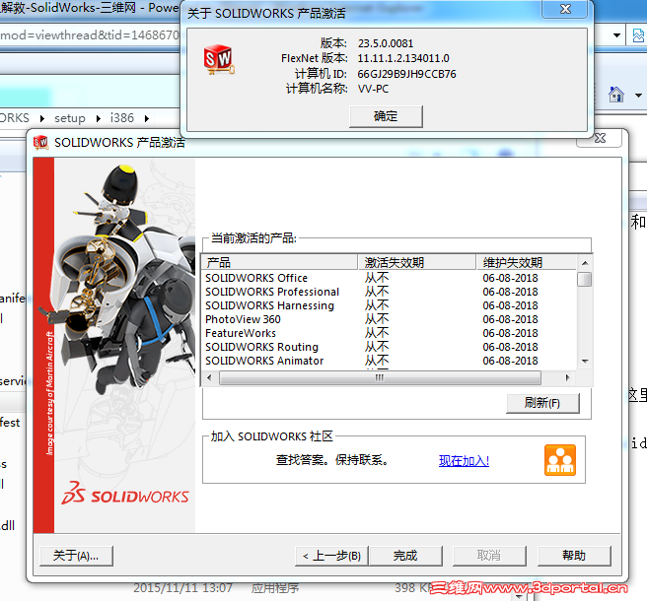Click the horizontal scroll left arrow

[x=209, y=377]
